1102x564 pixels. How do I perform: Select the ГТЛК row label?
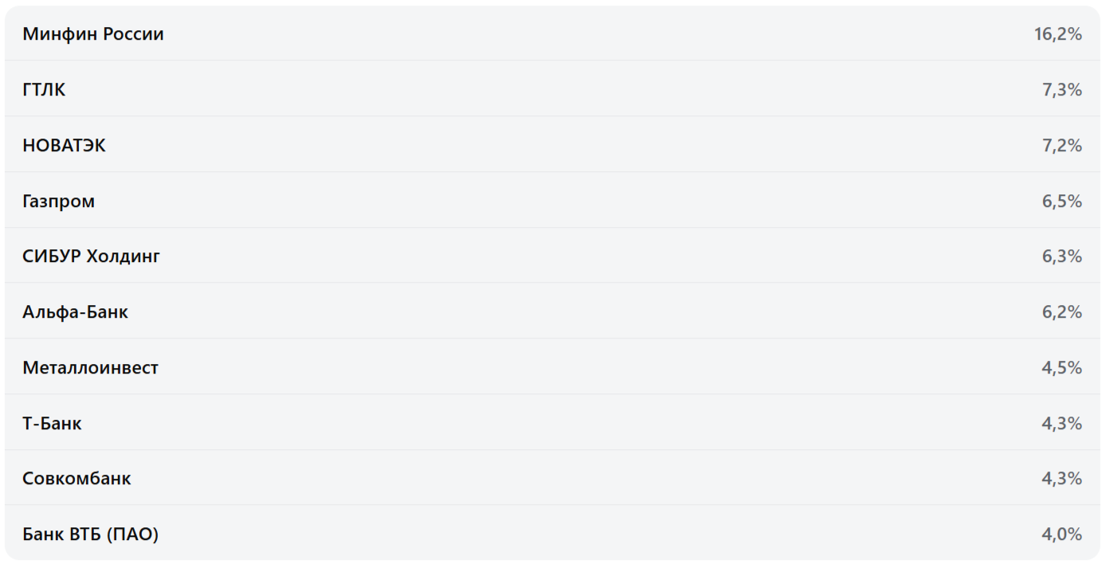(44, 90)
